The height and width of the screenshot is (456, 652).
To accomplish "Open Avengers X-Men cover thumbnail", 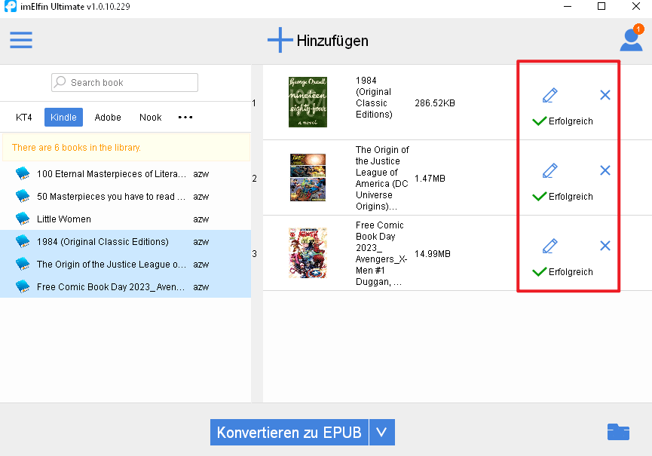I will click(308, 252).
